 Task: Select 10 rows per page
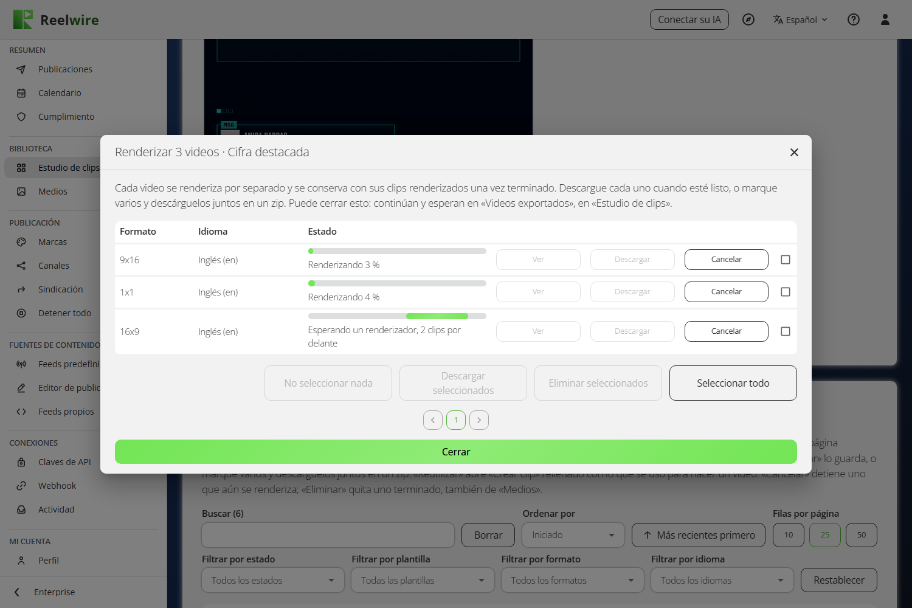click(x=789, y=535)
